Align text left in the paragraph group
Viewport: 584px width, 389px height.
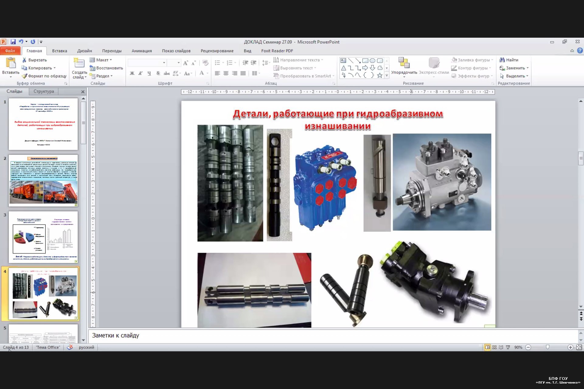point(217,73)
